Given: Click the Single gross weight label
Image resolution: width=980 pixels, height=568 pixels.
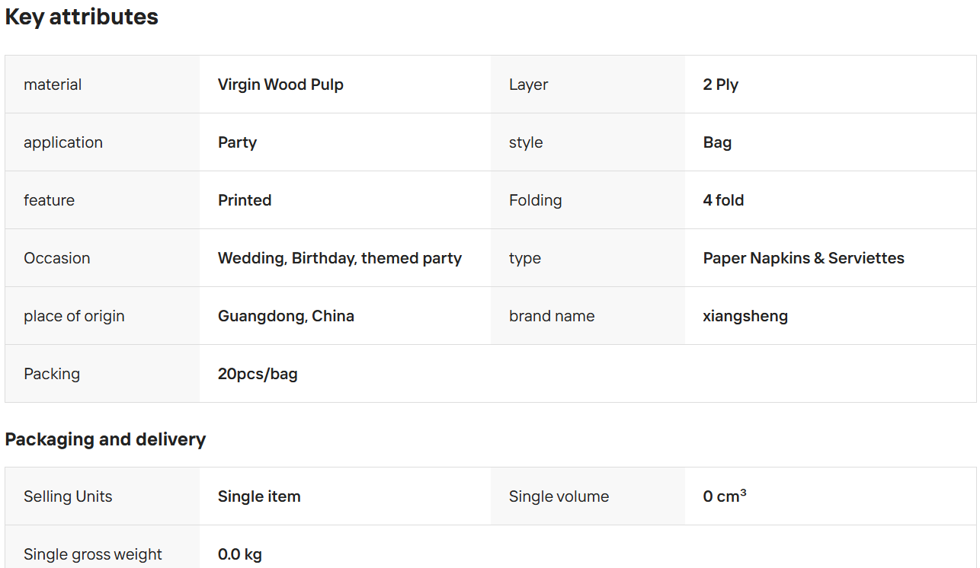Looking at the screenshot, I should (x=93, y=554).
